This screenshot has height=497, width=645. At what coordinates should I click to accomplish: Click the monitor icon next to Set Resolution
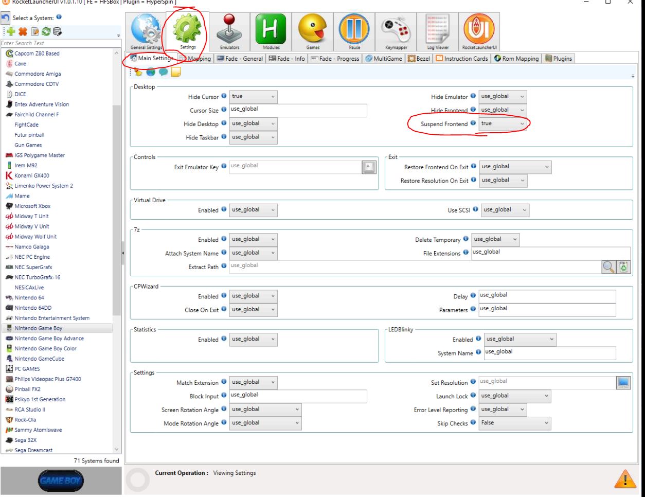[x=623, y=382]
